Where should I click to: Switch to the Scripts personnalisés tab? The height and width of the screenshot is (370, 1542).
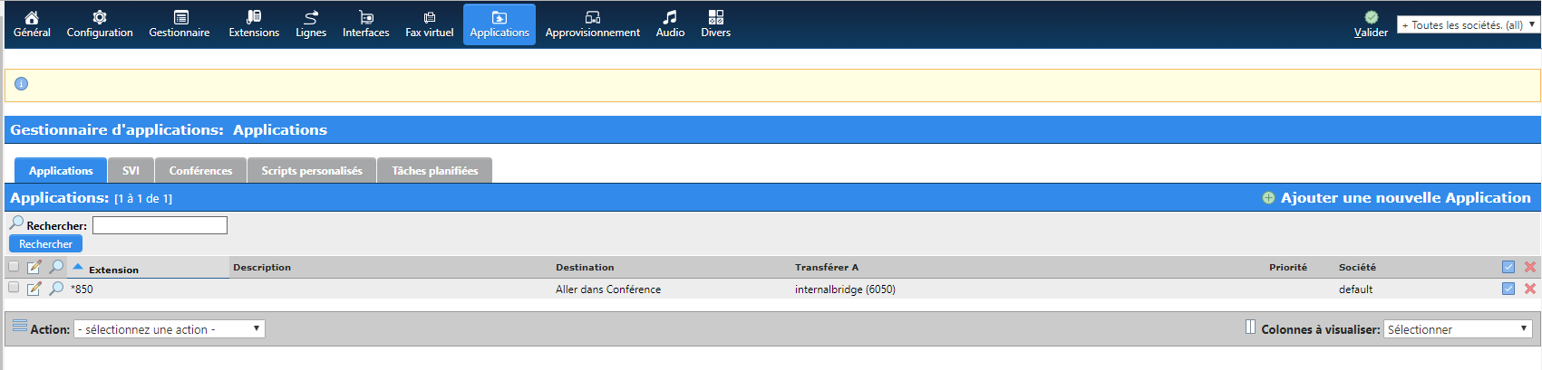312,170
